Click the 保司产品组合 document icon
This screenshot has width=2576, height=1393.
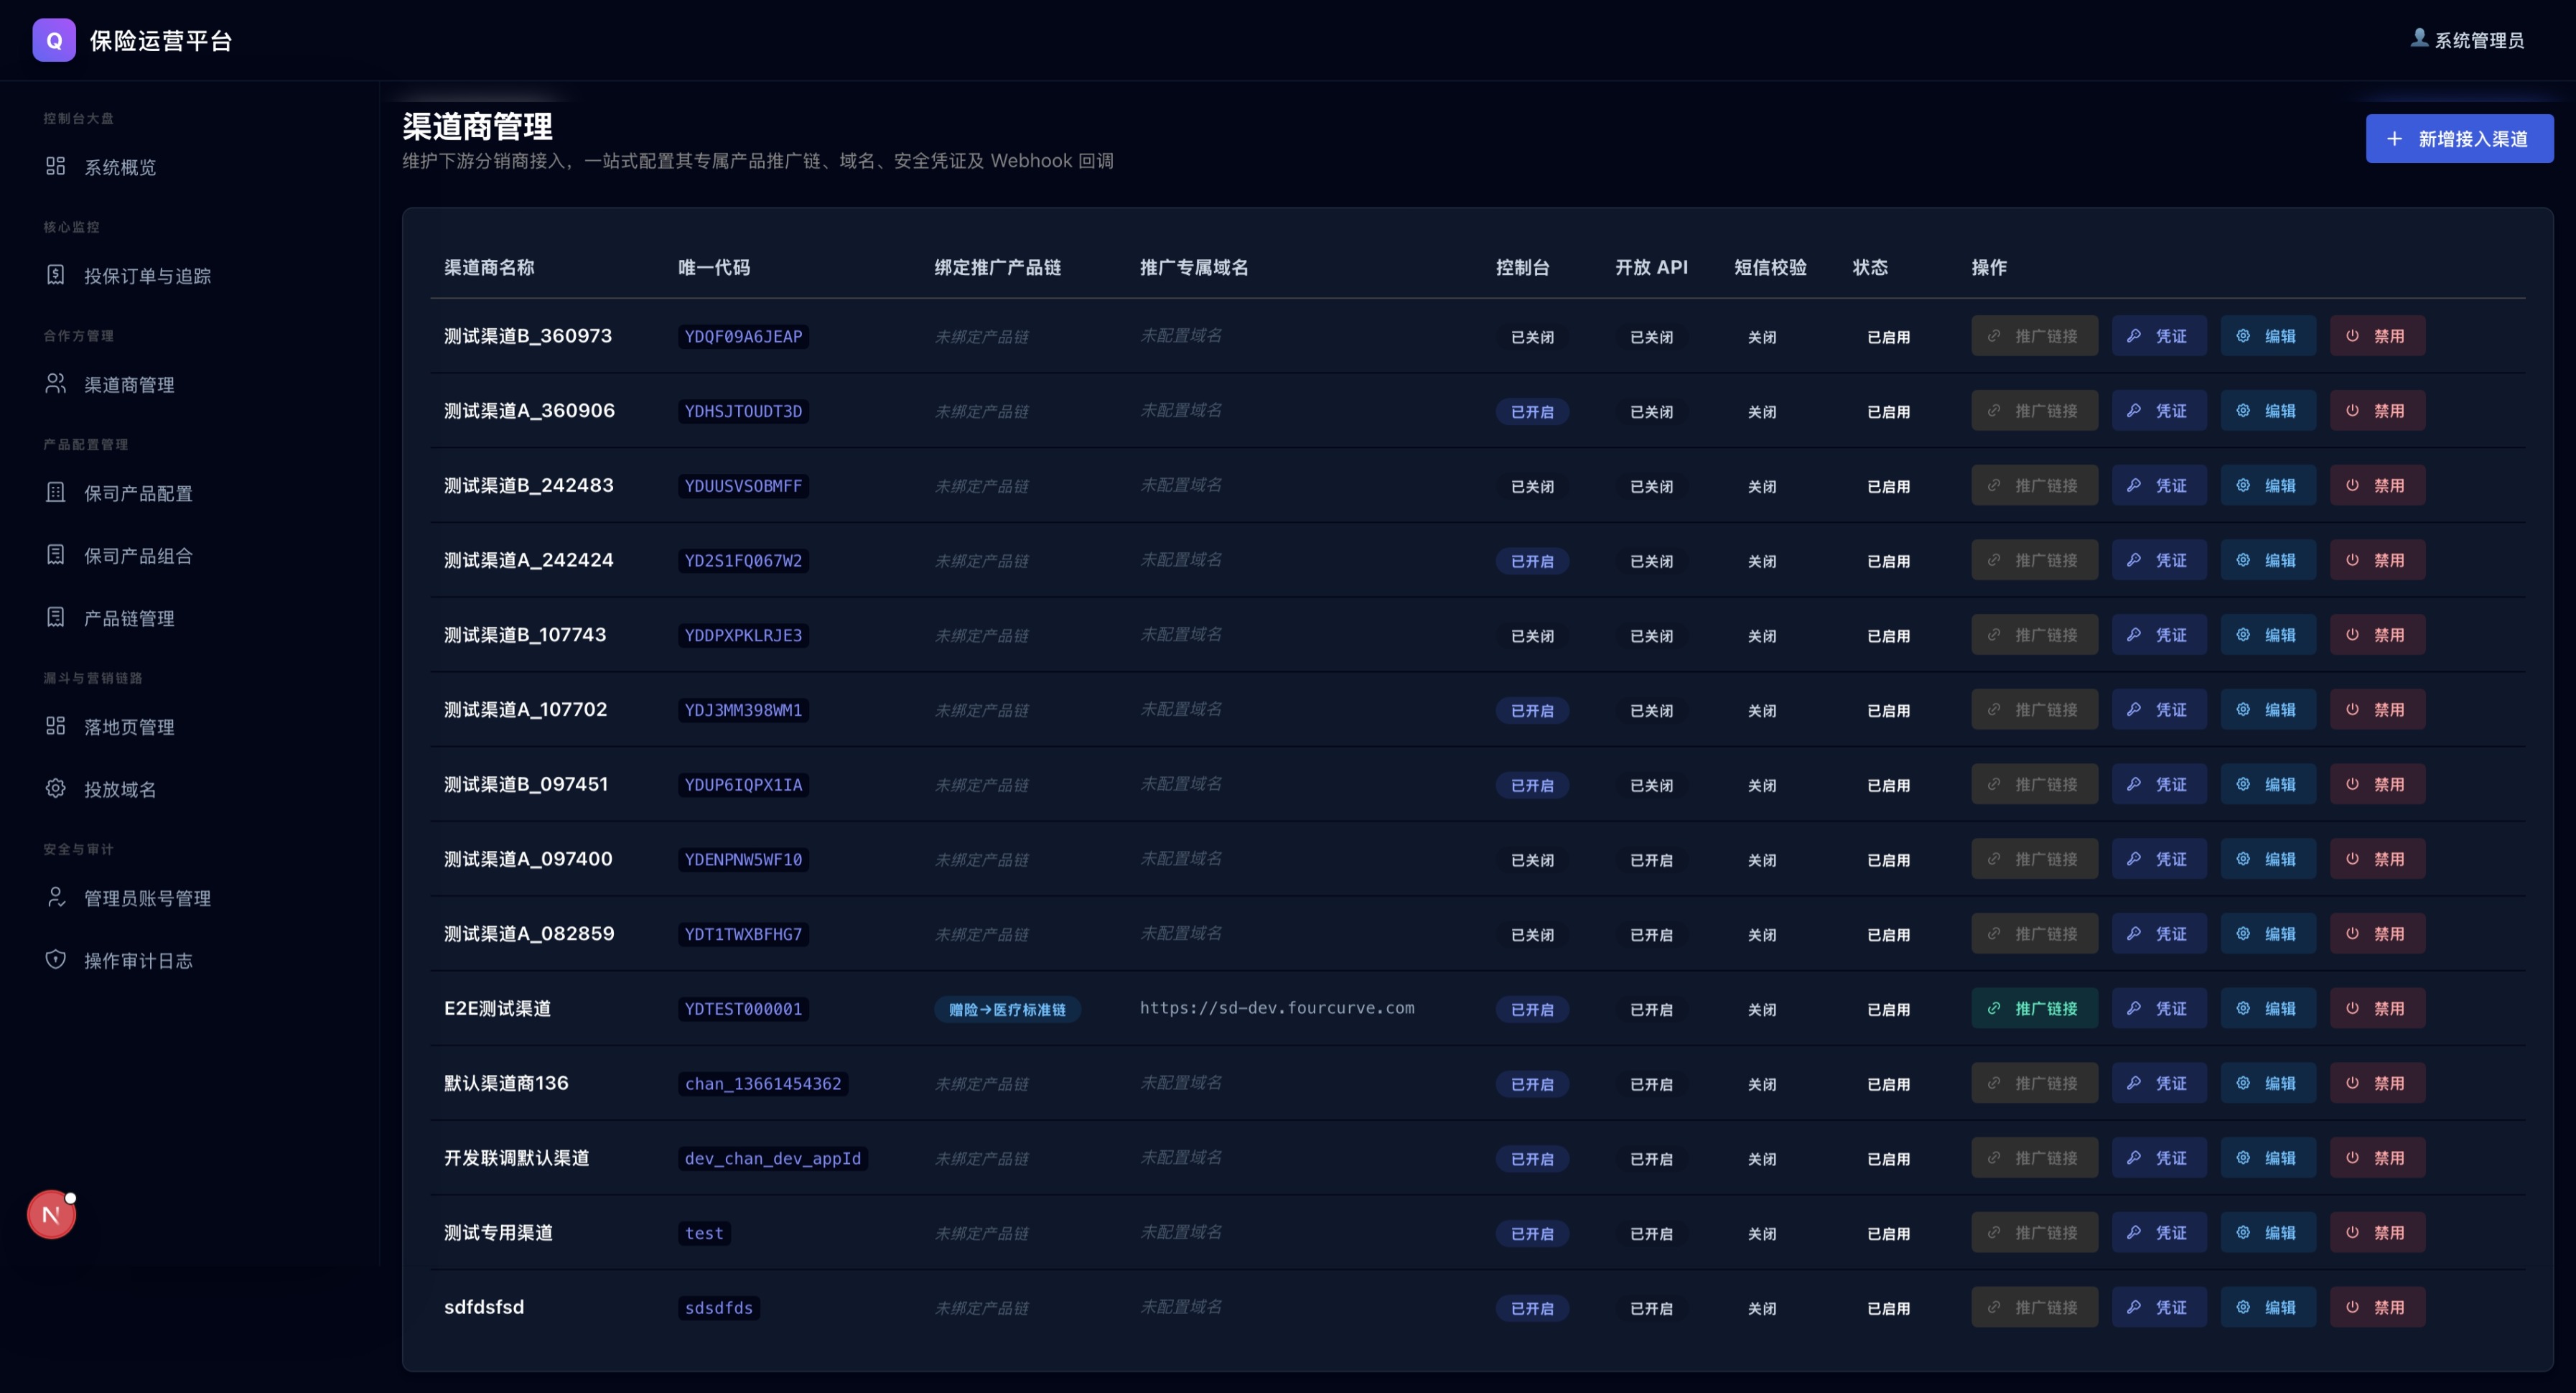(56, 555)
